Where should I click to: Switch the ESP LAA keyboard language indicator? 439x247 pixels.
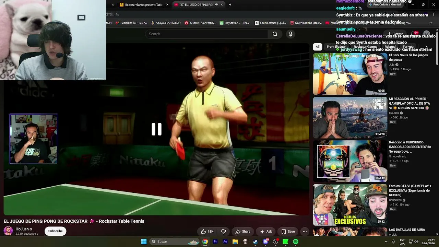(x=402, y=242)
